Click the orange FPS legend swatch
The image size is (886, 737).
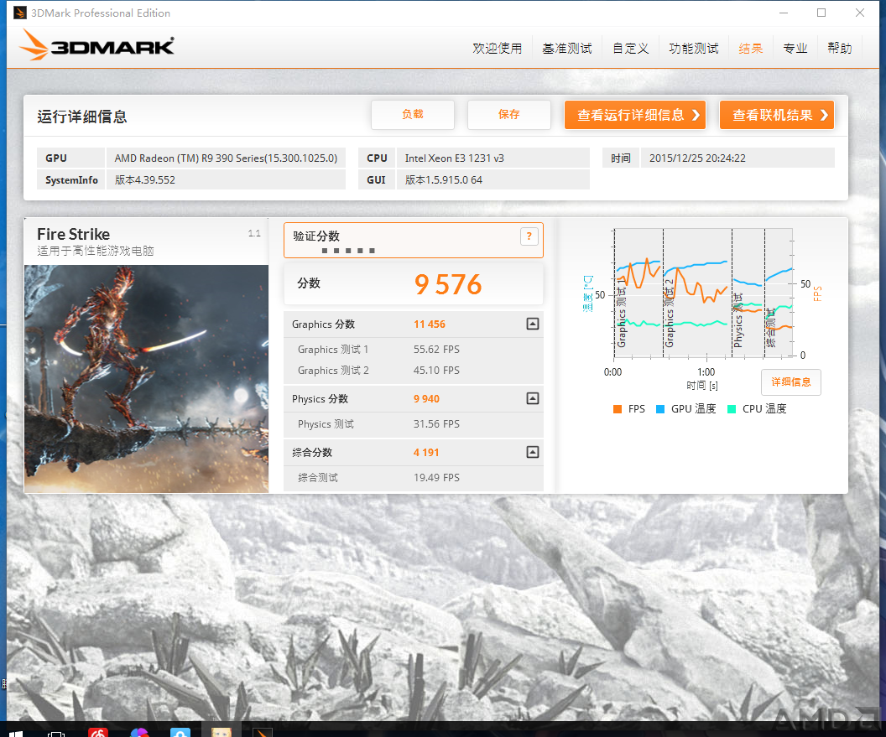617,409
